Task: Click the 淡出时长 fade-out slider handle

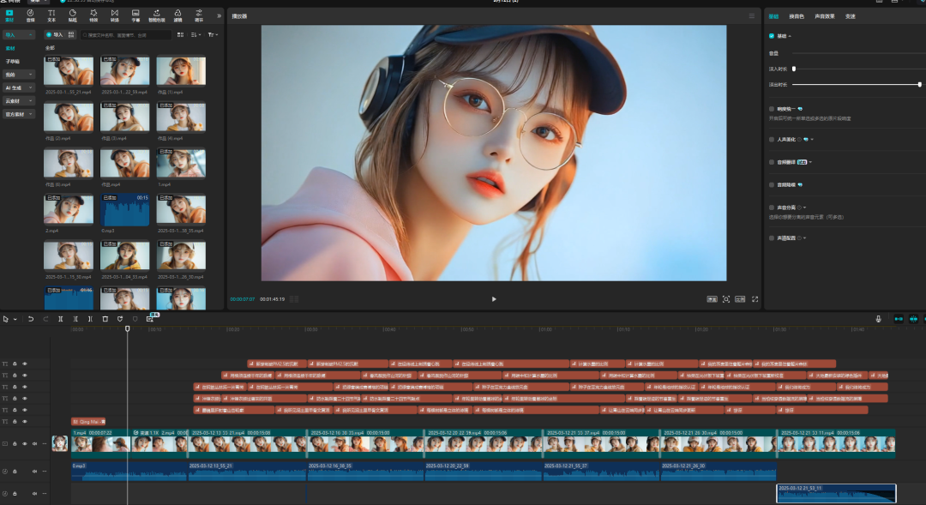Action: [x=919, y=85]
